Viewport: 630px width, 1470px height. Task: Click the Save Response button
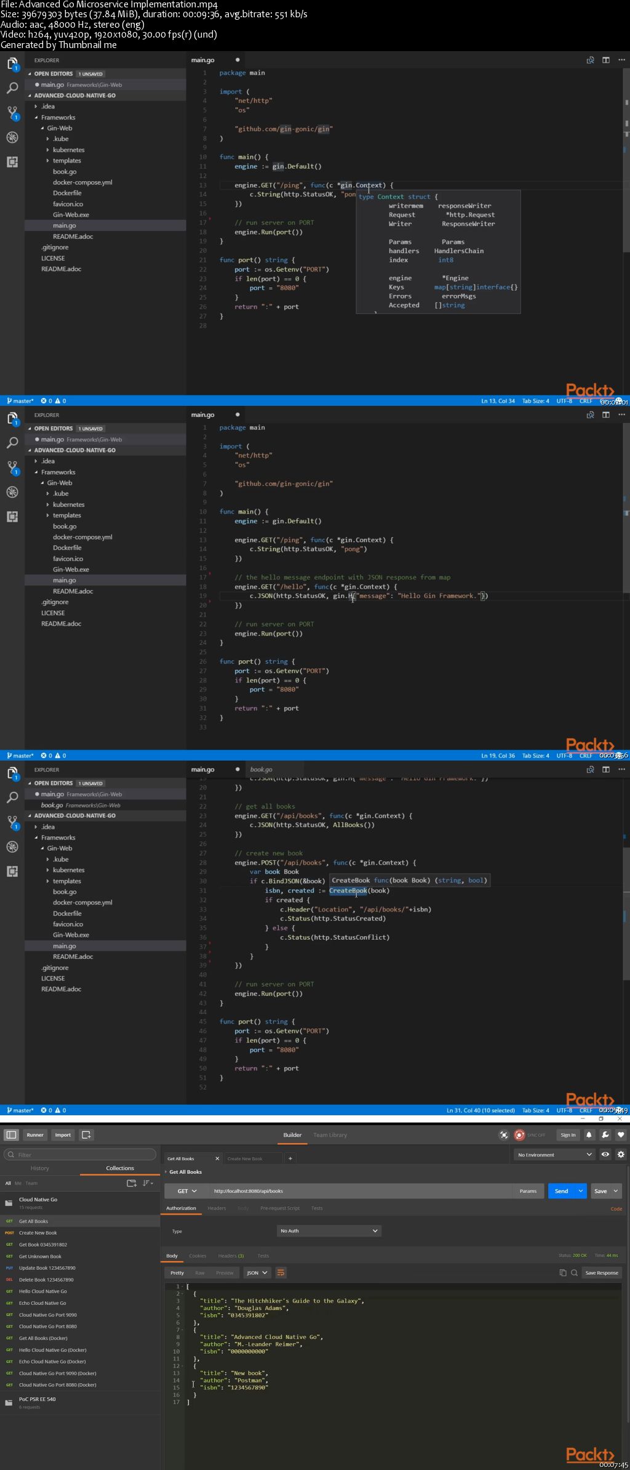(x=602, y=1273)
